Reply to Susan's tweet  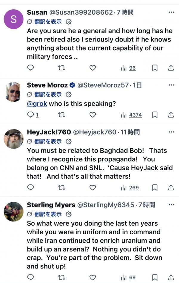(x=30, y=68)
